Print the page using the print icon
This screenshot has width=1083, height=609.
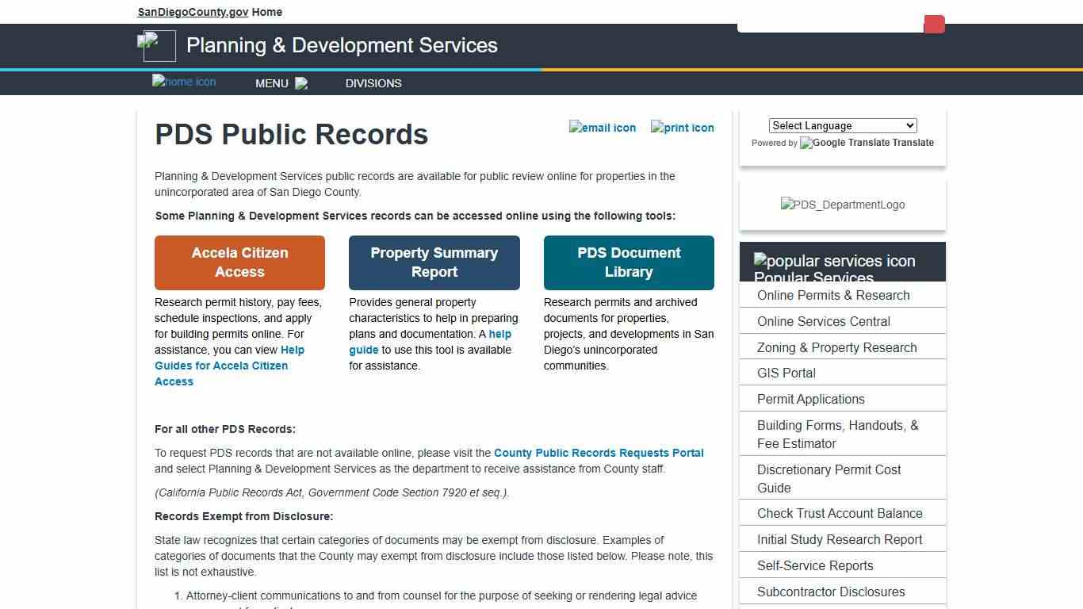[682, 128]
